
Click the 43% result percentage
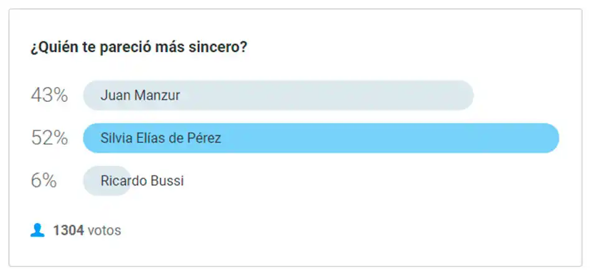[49, 96]
